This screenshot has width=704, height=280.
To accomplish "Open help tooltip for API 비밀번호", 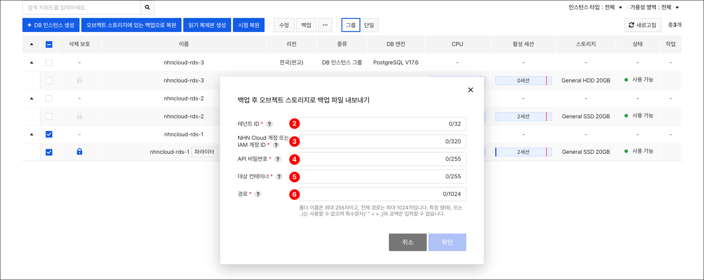I will 278,159.
